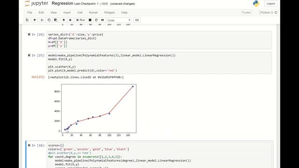The width and height of the screenshot is (299, 168).
Task: Run cell In [25] via its run icon
Action: click(x=29, y=55)
